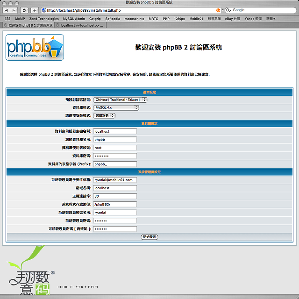Image resolution: width=299 pixels, height=299 pixels.
Task: Click the site icon in address bar
Action: [x=44, y=10]
